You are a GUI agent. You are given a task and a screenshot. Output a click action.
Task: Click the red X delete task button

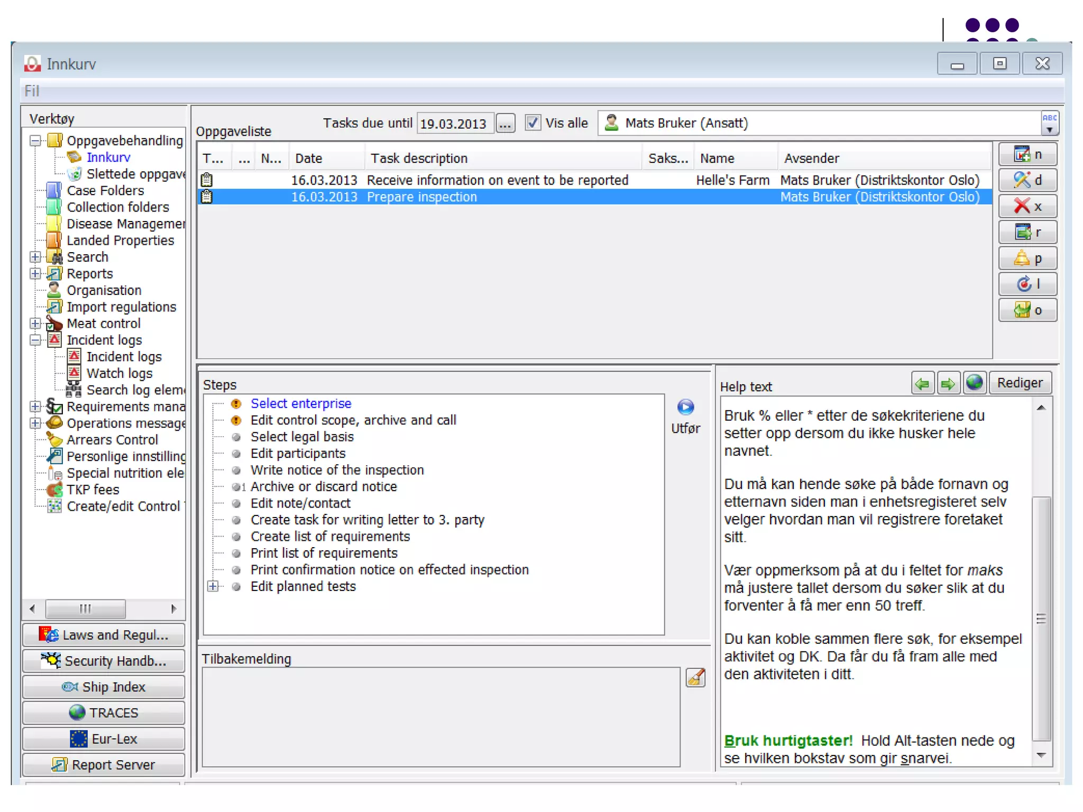[x=1027, y=206]
